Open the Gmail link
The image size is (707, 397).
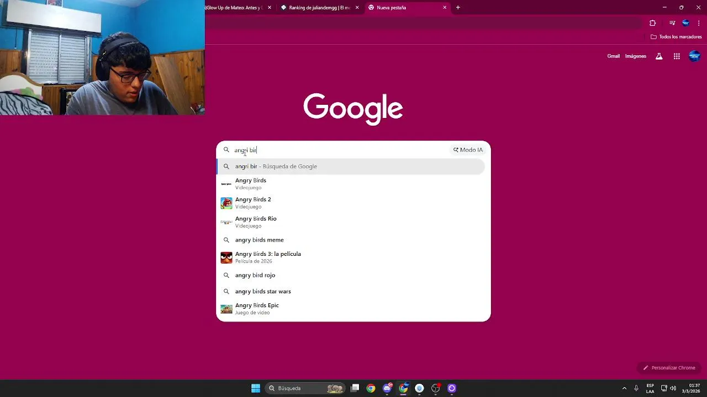click(614, 56)
